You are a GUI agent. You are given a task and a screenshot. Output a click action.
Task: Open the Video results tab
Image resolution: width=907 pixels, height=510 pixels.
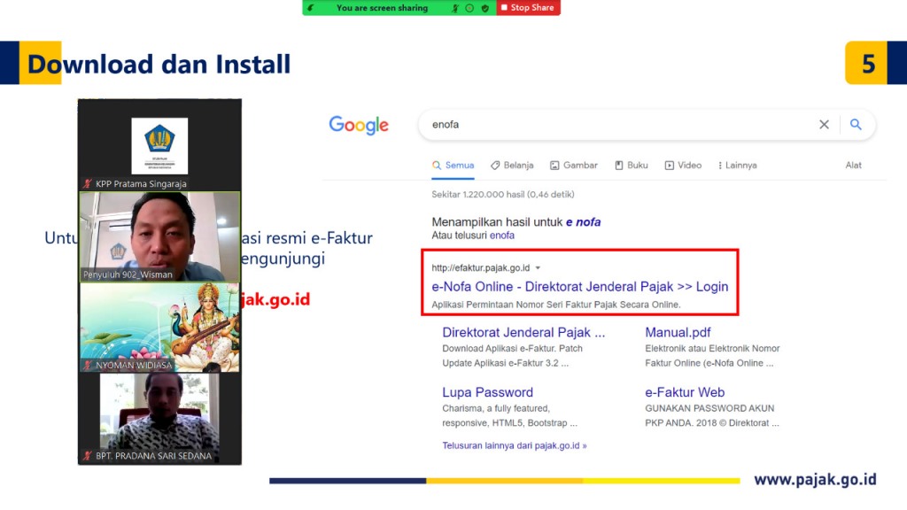pos(683,166)
